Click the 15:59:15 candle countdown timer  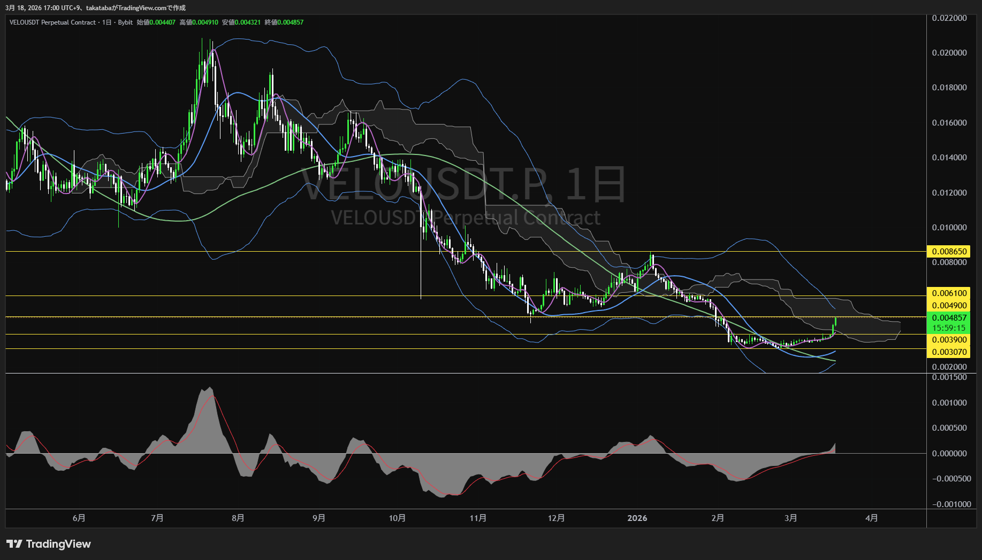(x=949, y=328)
